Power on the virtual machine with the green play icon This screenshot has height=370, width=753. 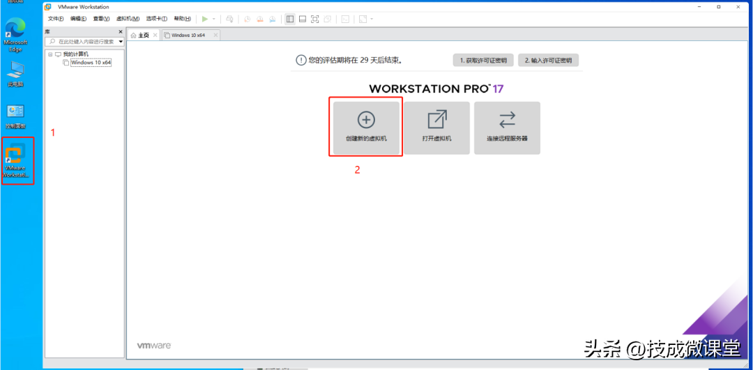tap(205, 20)
